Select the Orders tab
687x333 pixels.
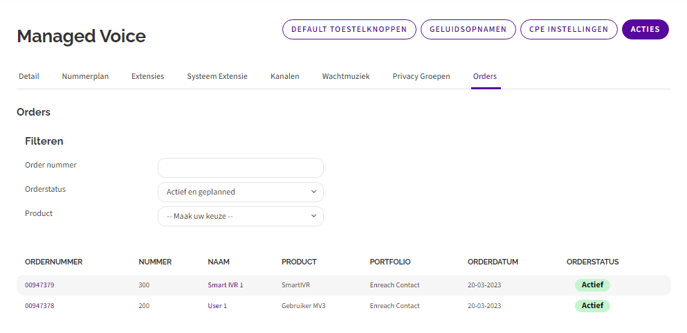(485, 76)
